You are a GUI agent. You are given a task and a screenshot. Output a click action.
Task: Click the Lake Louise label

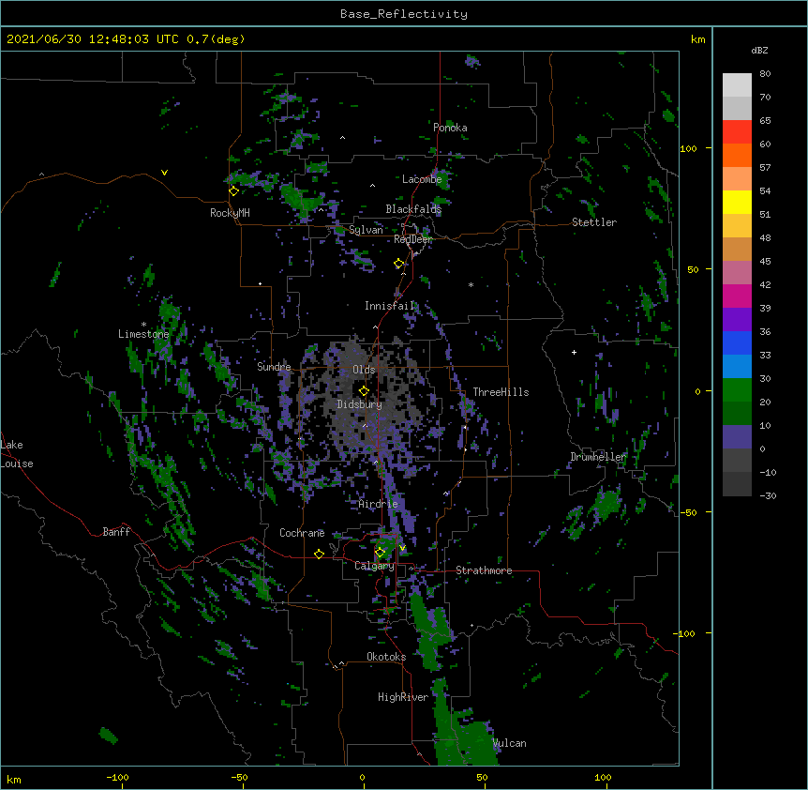click(17, 454)
